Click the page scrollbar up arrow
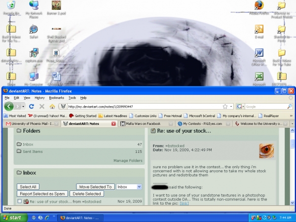 [x=292, y=130]
